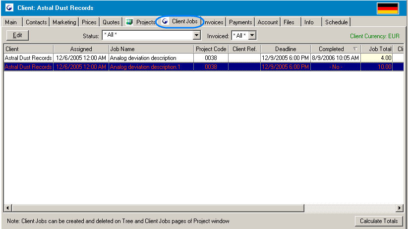Viewport: 408px width, 229px height.
Task: Sort by the Deadline column header
Action: [286, 49]
